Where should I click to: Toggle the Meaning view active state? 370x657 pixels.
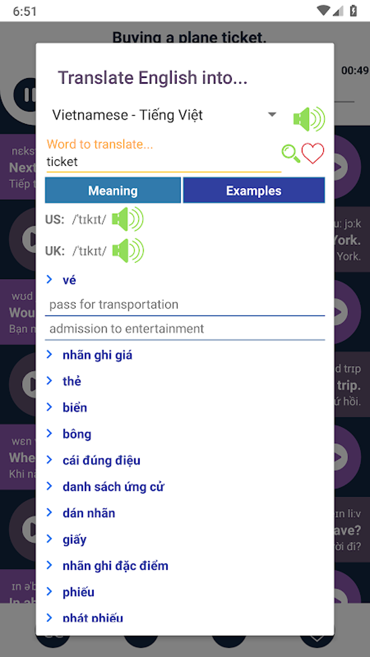(x=112, y=190)
